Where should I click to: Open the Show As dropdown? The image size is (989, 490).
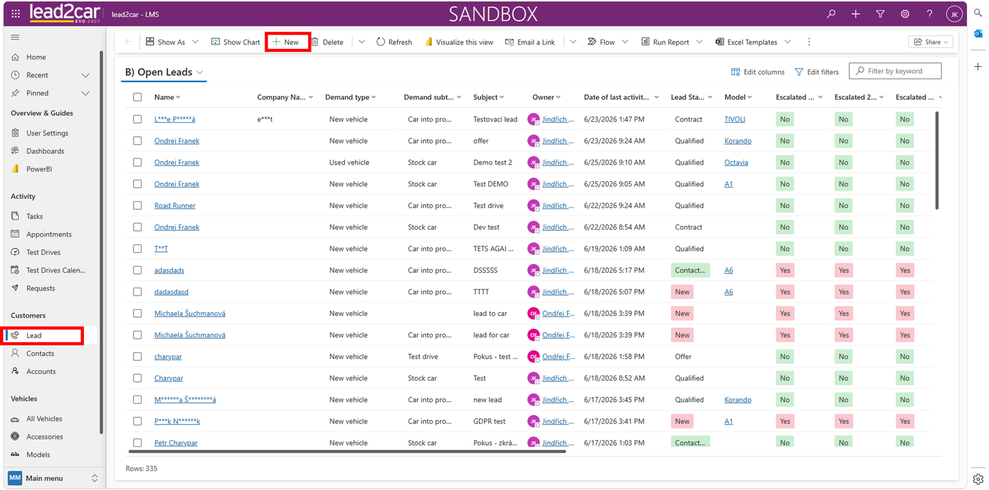coord(172,42)
